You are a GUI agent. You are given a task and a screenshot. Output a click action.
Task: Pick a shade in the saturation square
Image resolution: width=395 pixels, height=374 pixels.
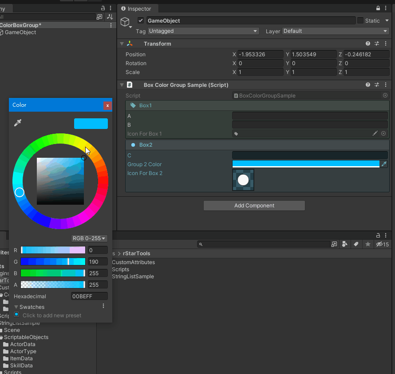click(60, 181)
